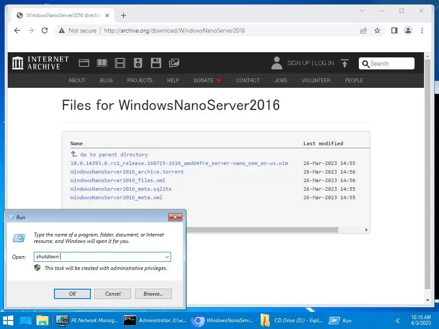Show hidden tray icons chevron

397,320
